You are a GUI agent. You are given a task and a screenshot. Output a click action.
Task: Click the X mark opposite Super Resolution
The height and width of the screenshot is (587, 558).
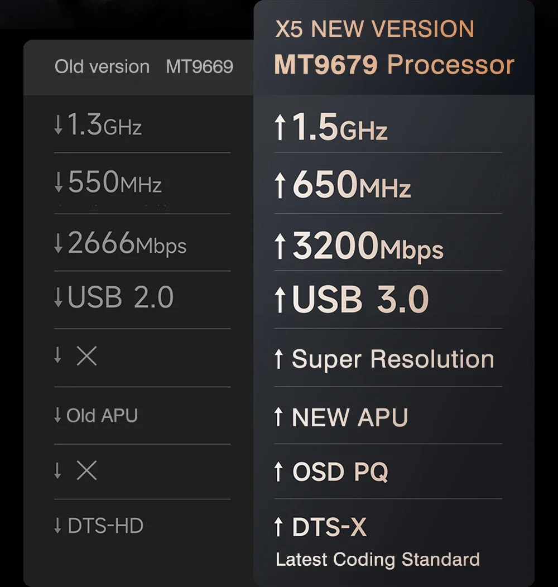86,356
